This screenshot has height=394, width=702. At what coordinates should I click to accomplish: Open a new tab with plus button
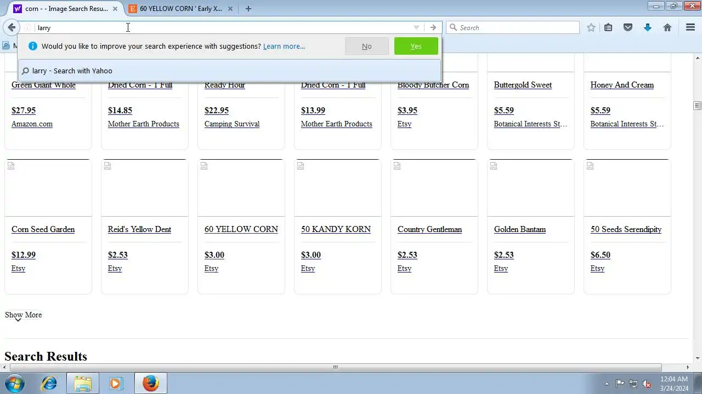click(248, 9)
